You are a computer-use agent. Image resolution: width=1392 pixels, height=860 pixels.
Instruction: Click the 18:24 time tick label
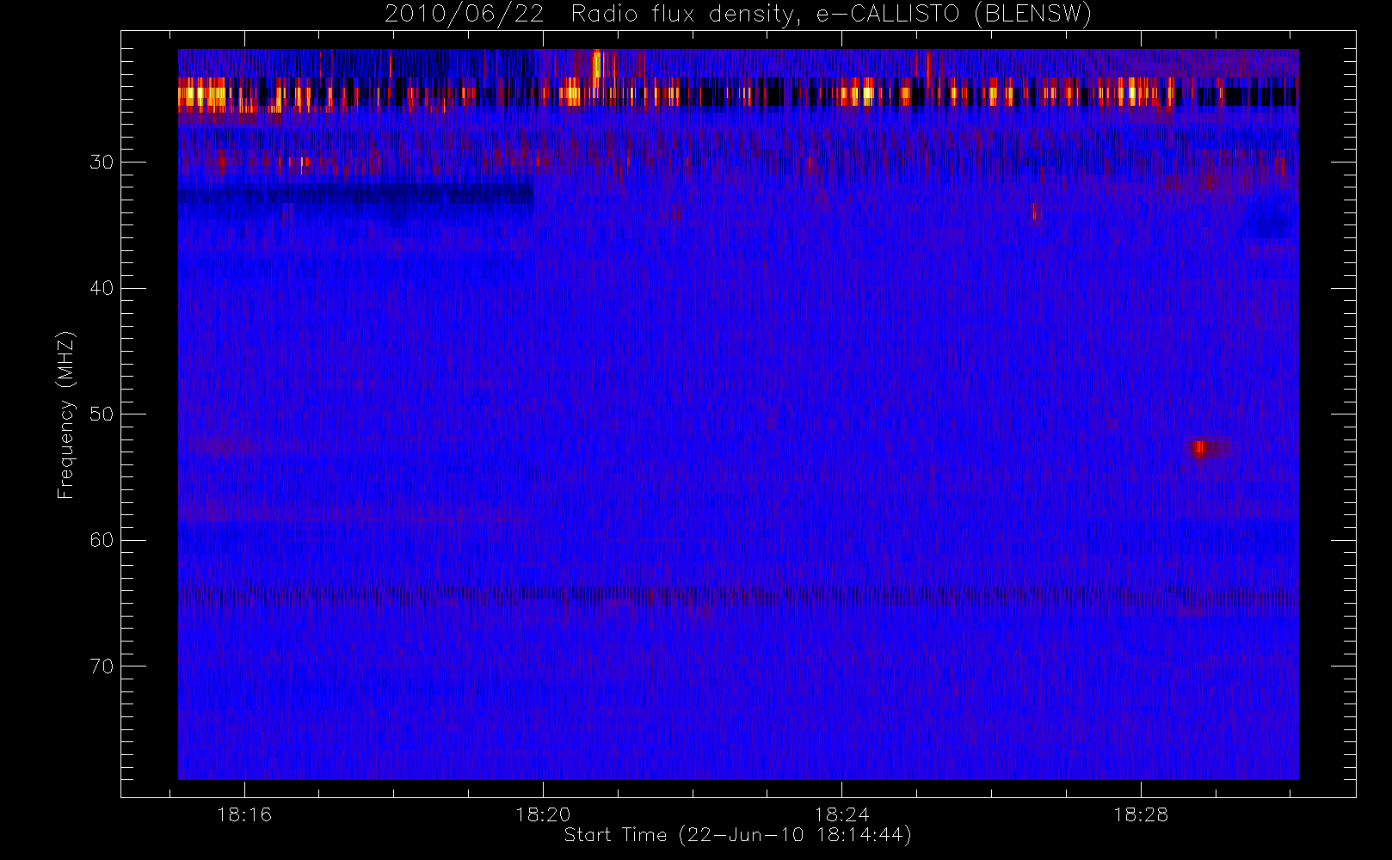[x=841, y=814]
